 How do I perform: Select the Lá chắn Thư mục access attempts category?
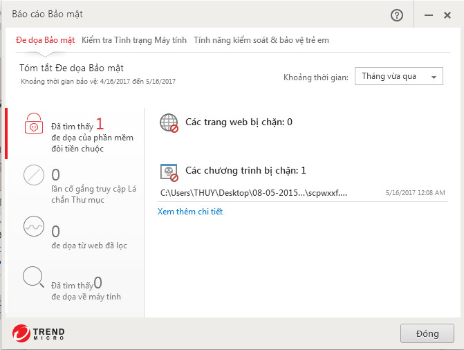coord(90,182)
